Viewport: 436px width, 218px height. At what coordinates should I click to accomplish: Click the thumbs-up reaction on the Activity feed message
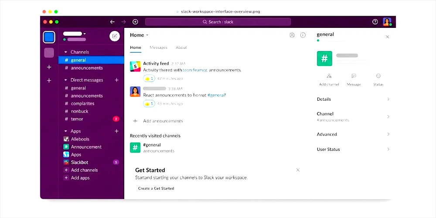coord(149,78)
